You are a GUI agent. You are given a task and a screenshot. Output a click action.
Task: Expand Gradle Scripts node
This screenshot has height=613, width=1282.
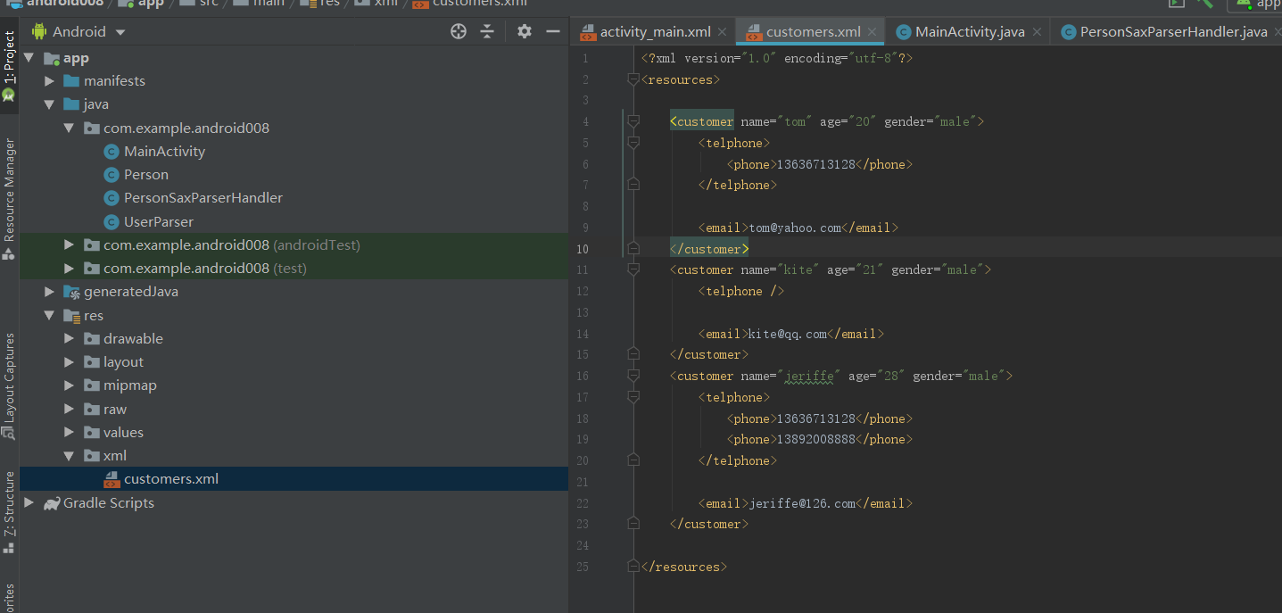[29, 503]
